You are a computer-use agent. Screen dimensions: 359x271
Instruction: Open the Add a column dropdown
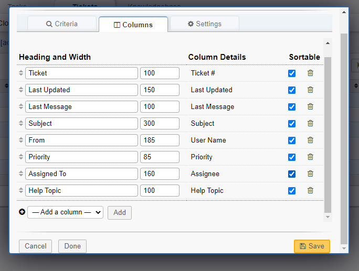[65, 212]
